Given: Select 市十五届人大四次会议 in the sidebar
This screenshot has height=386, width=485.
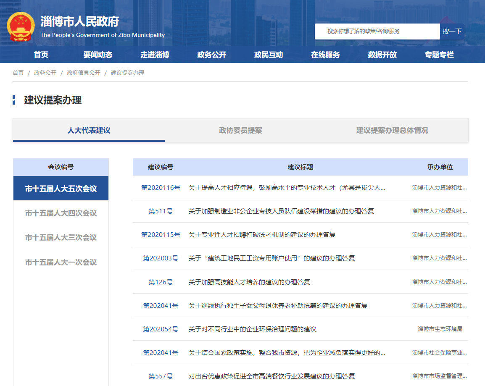Looking at the screenshot, I should [x=61, y=213].
